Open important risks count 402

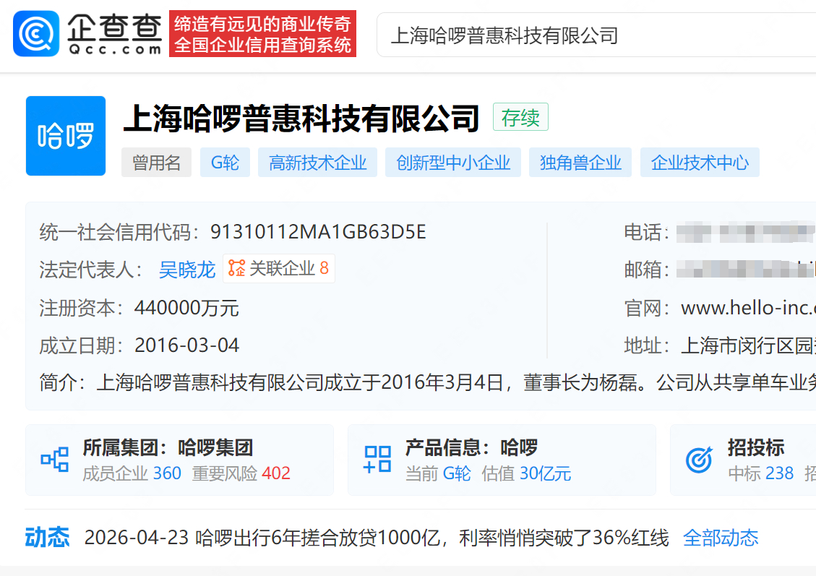pos(276,473)
